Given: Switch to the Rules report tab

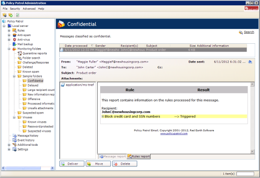Looking at the screenshot, I should coord(139,156).
